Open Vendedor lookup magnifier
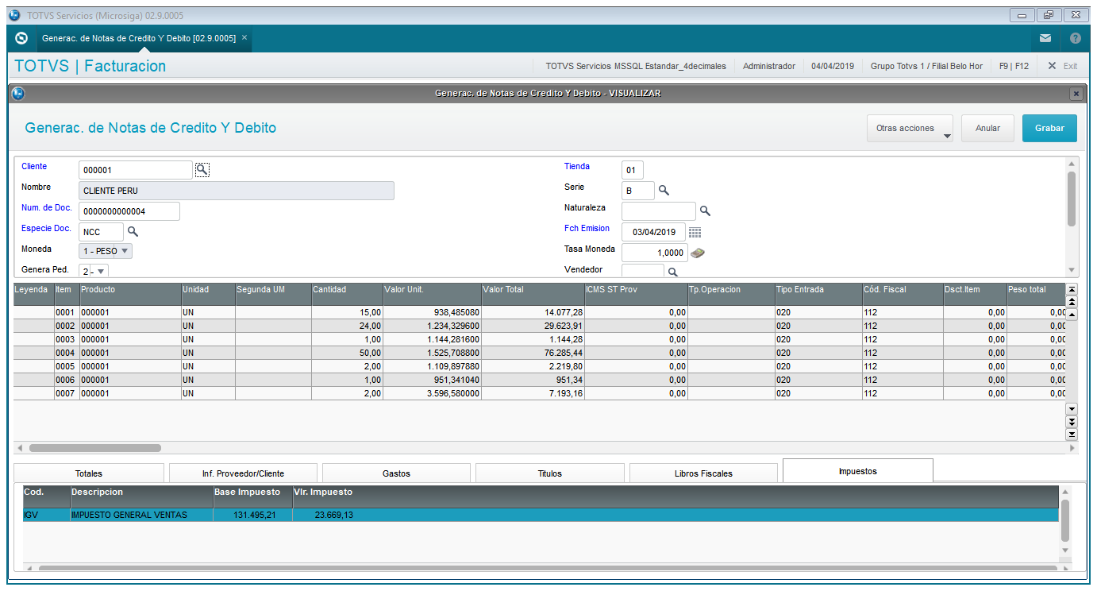Viewport: 1097px width, 591px height. coord(673,272)
